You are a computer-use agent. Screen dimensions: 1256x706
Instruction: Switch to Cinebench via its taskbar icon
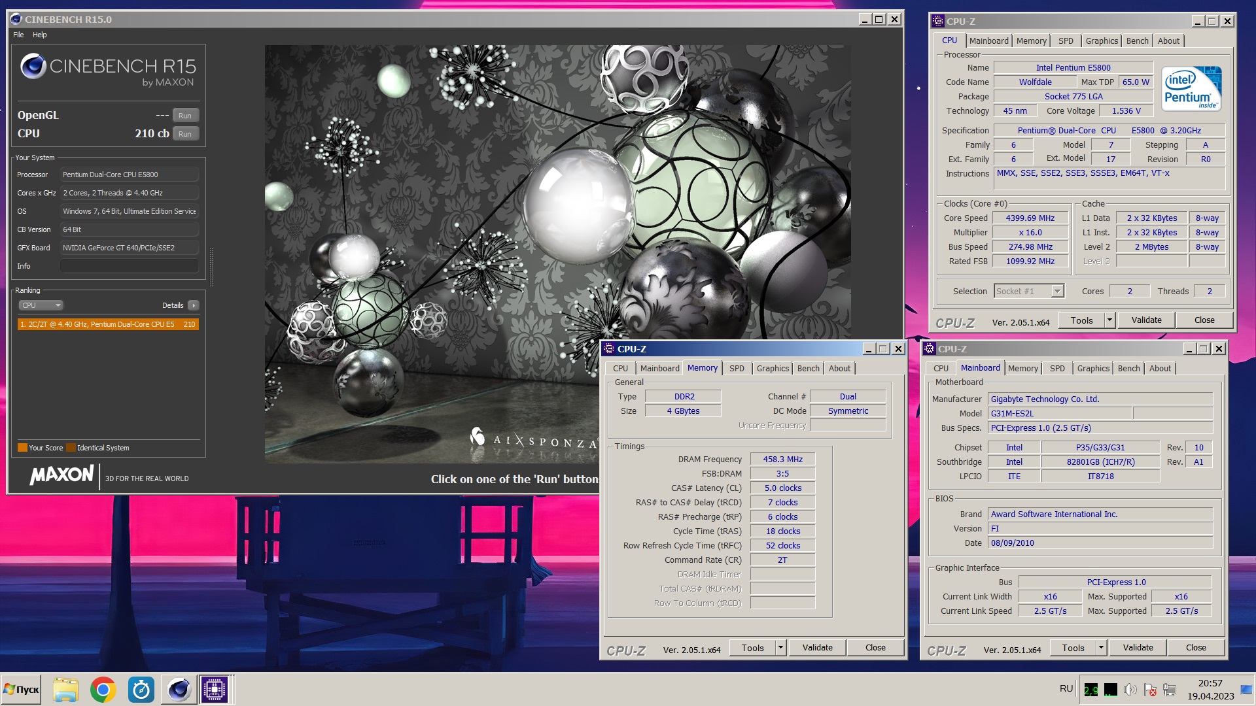click(179, 690)
